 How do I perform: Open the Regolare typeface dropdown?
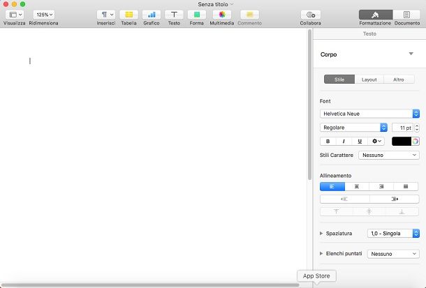[353, 128]
